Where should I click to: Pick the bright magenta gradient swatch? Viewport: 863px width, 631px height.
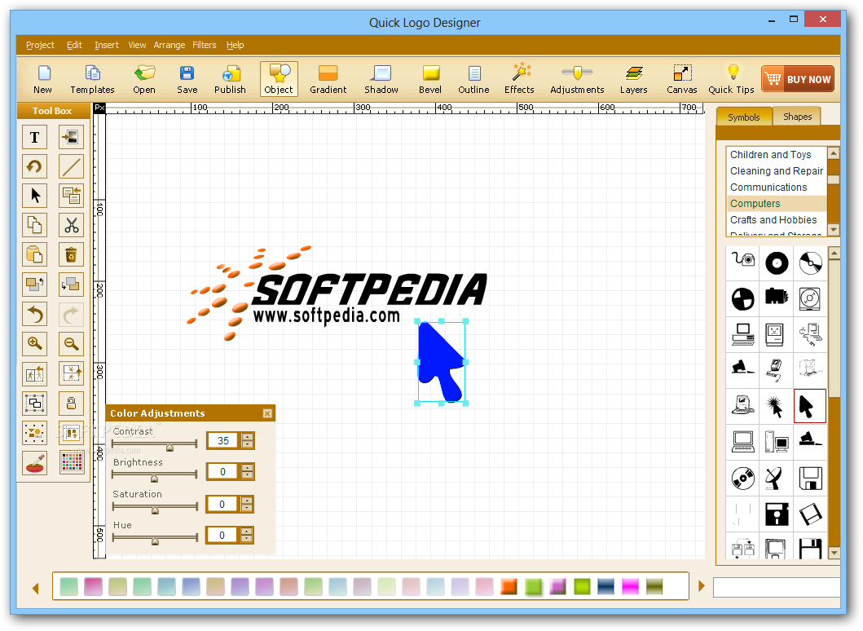(x=630, y=586)
